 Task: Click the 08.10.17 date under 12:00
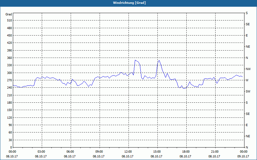[x=128, y=156]
